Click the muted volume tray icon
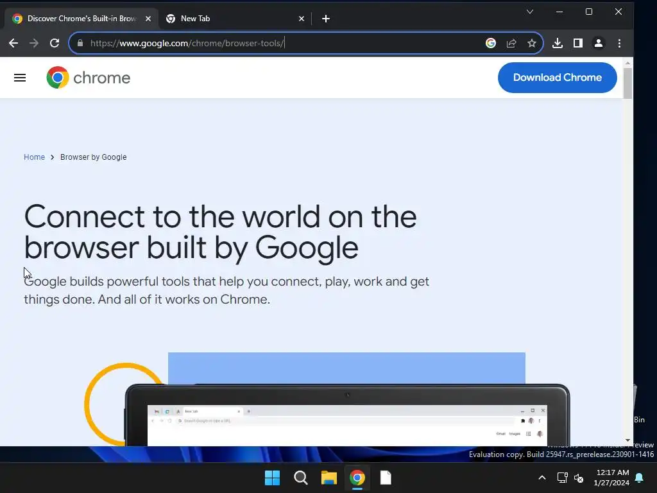 [579, 478]
